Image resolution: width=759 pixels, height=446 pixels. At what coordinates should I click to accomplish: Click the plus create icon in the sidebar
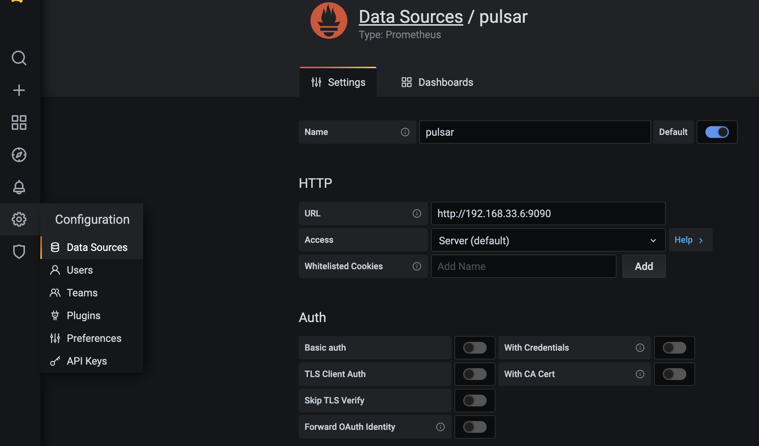(19, 90)
